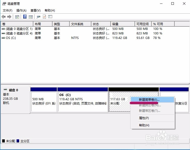This screenshot has height=150, width=190.
Task: Click the 119.42 GB capacity cell
Action: (x=120, y=38)
